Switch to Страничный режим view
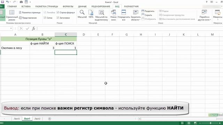223x125 pixels. (x=11, y=15)
